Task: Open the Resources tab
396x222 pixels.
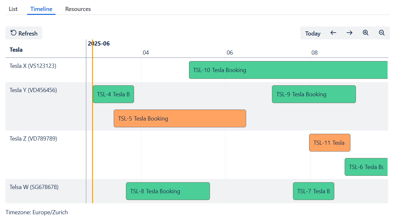Action: pos(78,9)
